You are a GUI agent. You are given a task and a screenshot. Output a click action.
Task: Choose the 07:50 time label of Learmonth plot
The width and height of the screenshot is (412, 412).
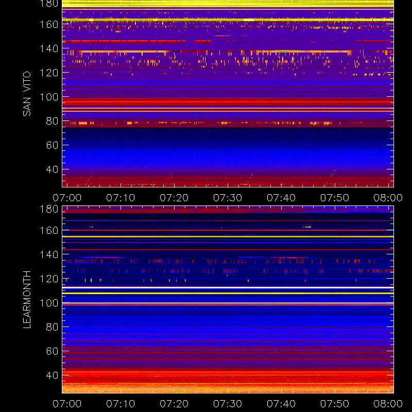[x=335, y=404]
